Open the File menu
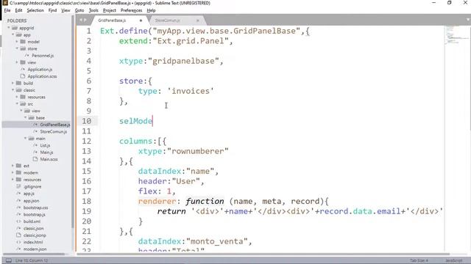The image size is (471, 264). [7, 10]
